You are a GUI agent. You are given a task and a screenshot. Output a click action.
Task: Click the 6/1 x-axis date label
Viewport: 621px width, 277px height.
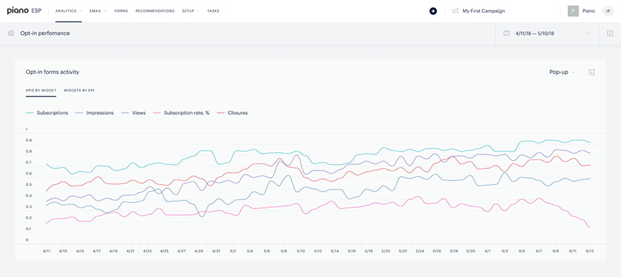488,251
